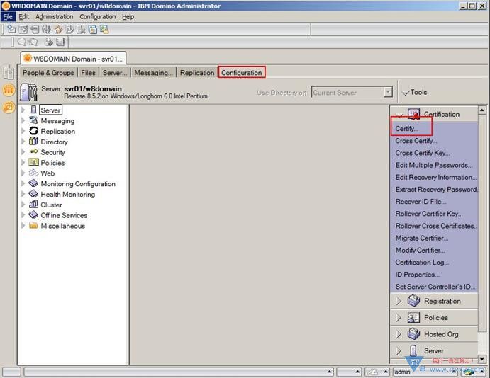Image resolution: width=490 pixels, height=378 pixels.
Task: Click the blue-and-yellow window toolbar icon
Action: click(92, 30)
